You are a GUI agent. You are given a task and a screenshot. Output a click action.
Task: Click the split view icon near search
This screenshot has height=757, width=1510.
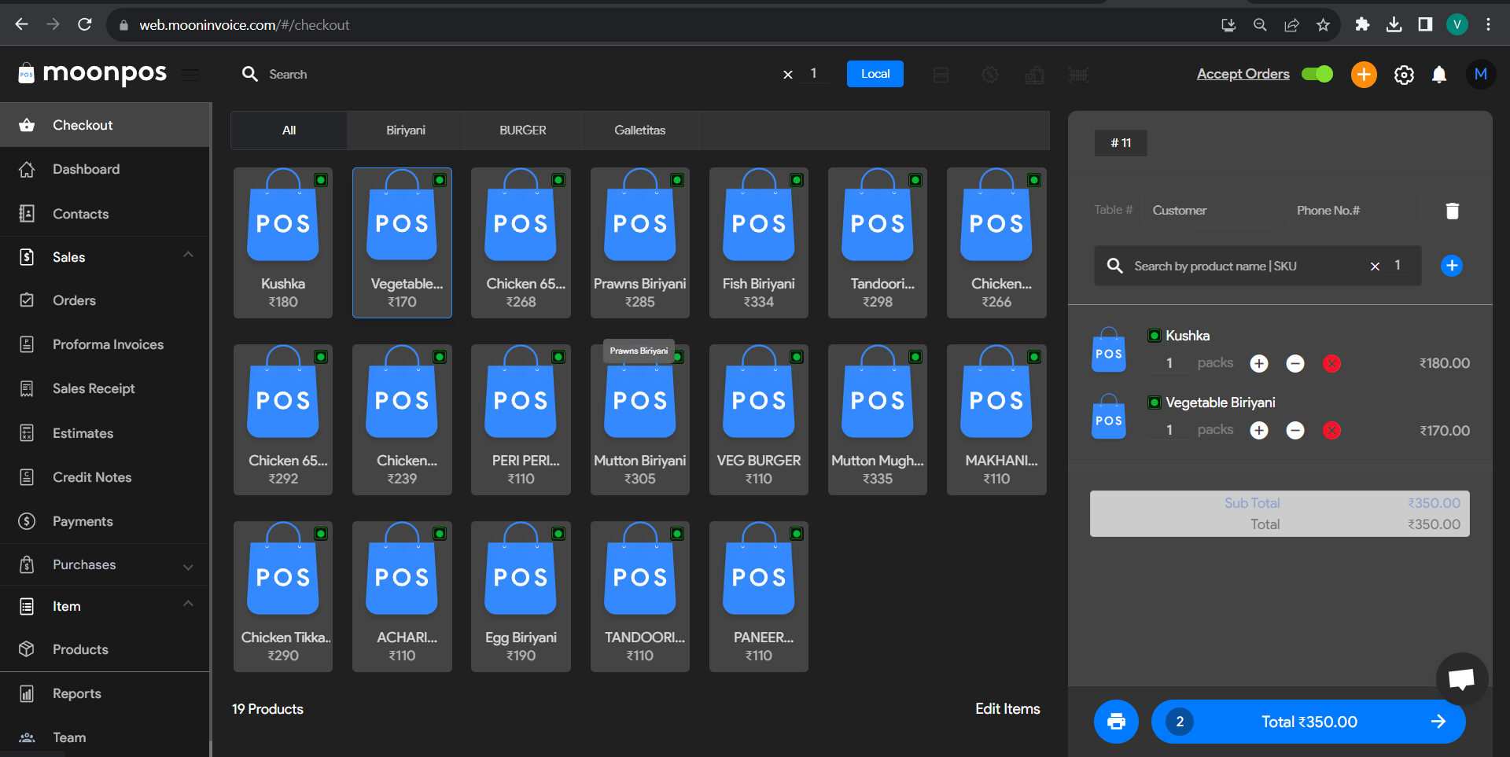click(x=941, y=75)
